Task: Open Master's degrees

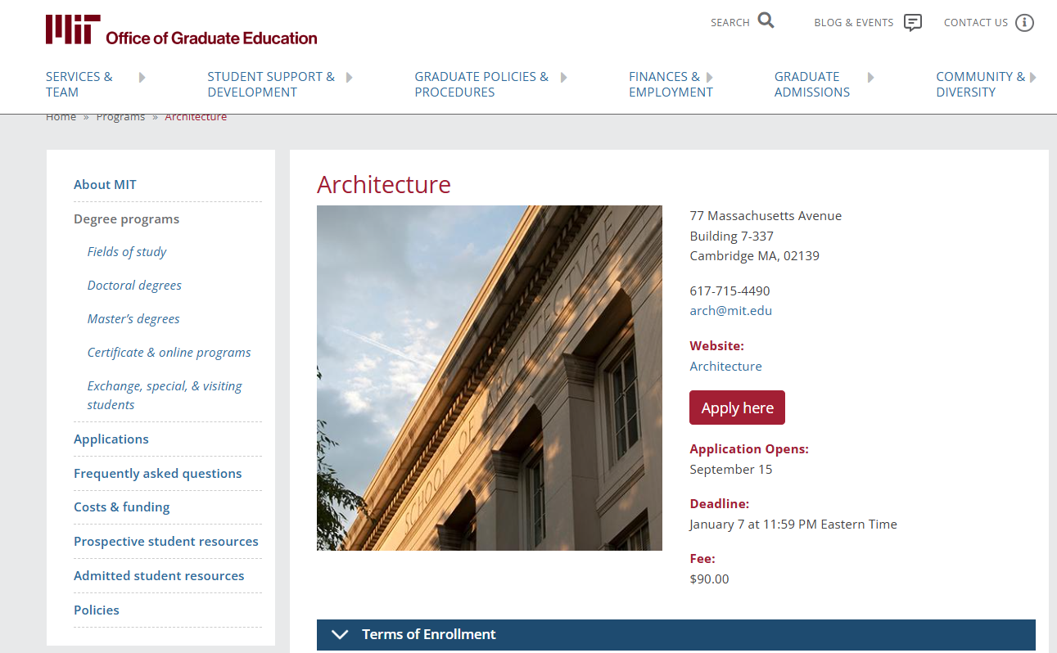Action: (133, 319)
